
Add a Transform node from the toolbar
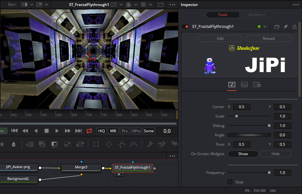click(x=80, y=144)
